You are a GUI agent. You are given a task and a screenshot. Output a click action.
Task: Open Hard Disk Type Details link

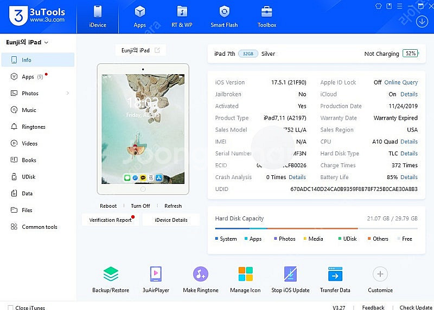click(x=409, y=154)
